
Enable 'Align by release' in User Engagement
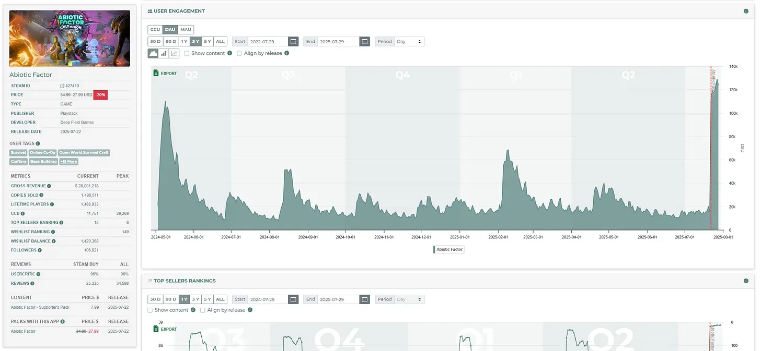point(239,53)
